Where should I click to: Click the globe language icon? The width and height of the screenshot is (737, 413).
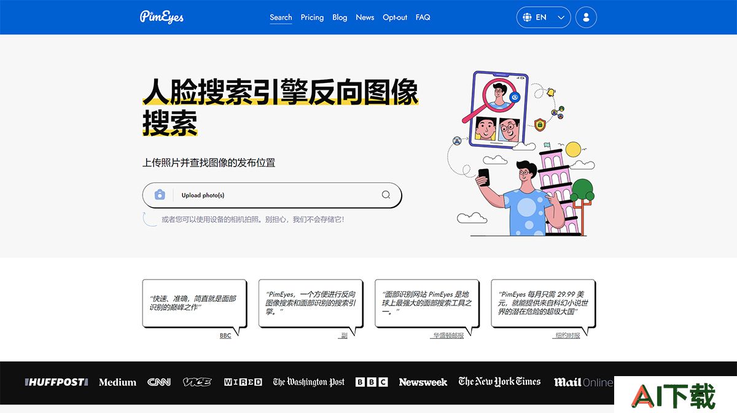[527, 17]
